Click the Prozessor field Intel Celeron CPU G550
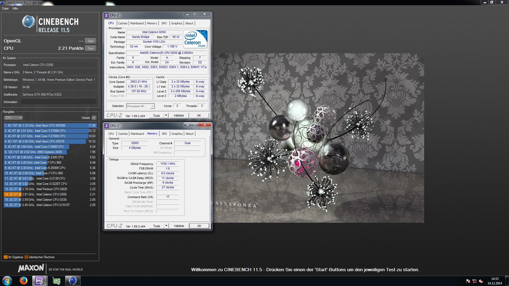The image size is (509, 286). coord(59,65)
